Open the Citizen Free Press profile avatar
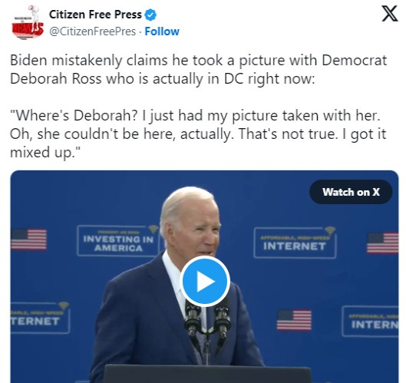Viewport: 406px width, 383px height. 27,23
